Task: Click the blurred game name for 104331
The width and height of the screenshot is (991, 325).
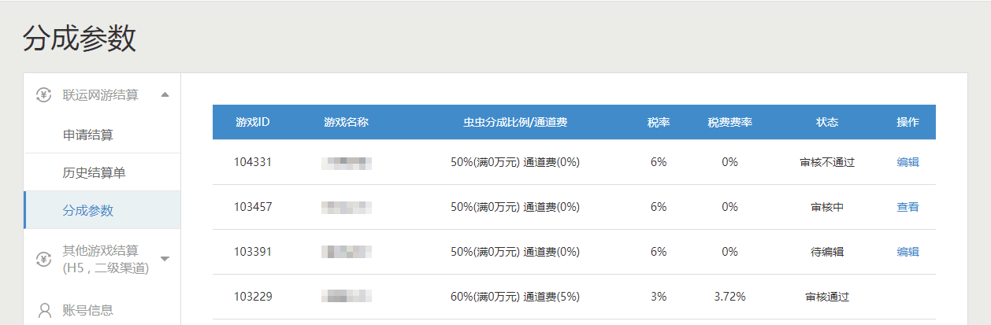Action: 347,163
